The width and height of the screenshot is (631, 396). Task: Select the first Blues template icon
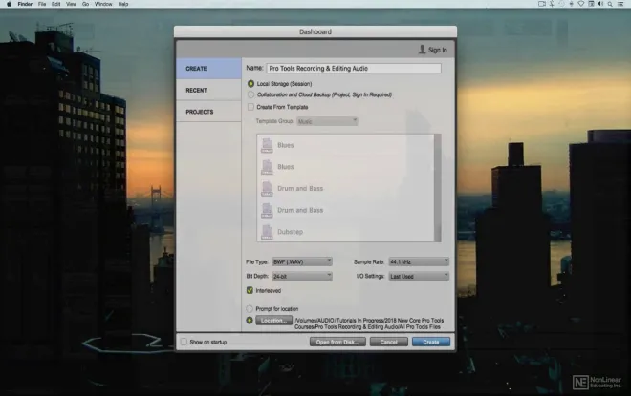point(267,145)
